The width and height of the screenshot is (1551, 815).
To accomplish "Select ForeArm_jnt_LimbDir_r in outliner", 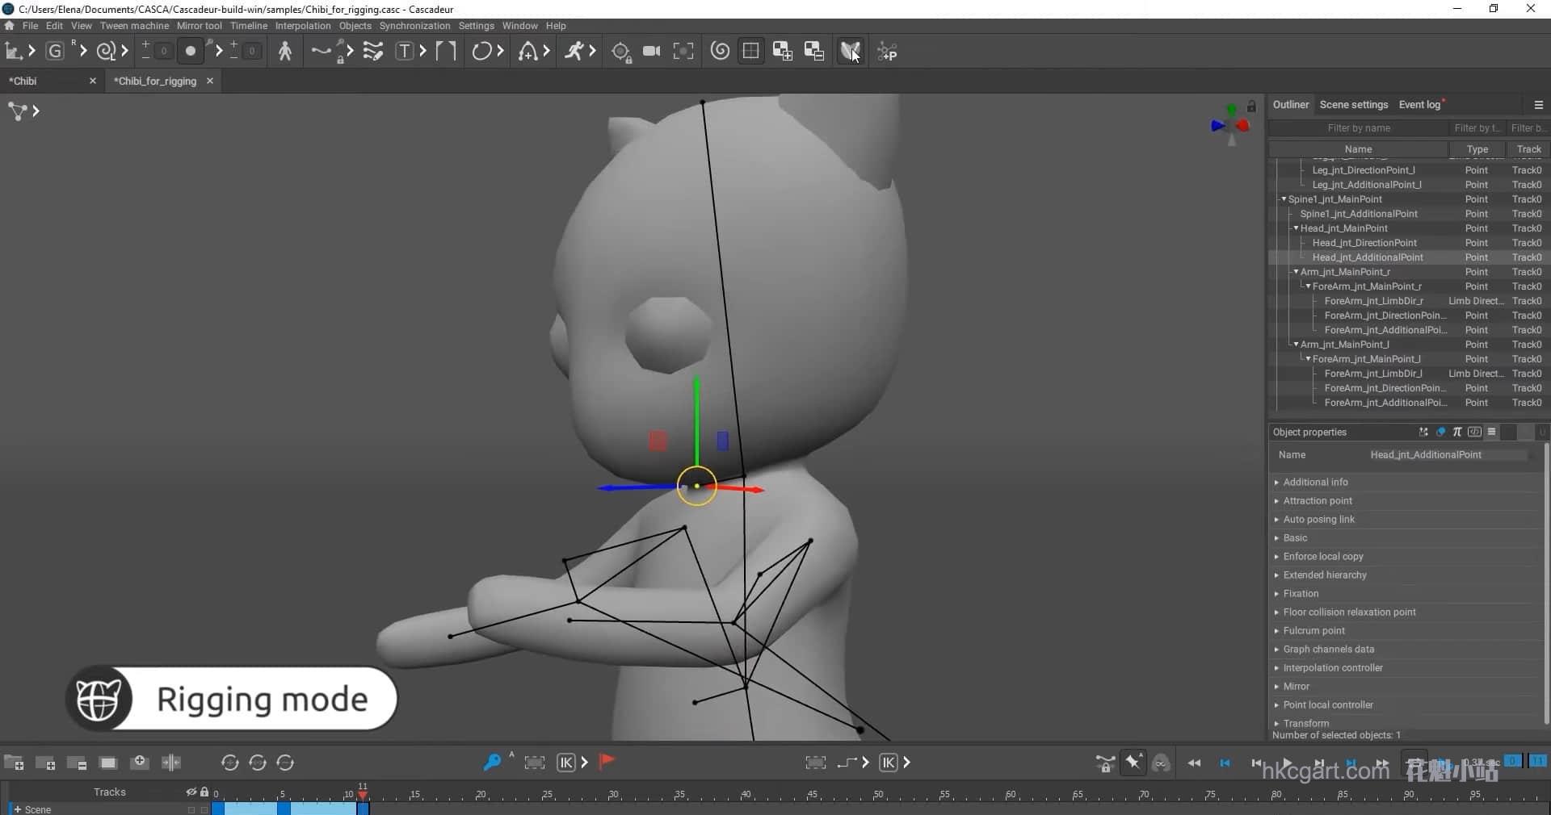I will (1373, 301).
